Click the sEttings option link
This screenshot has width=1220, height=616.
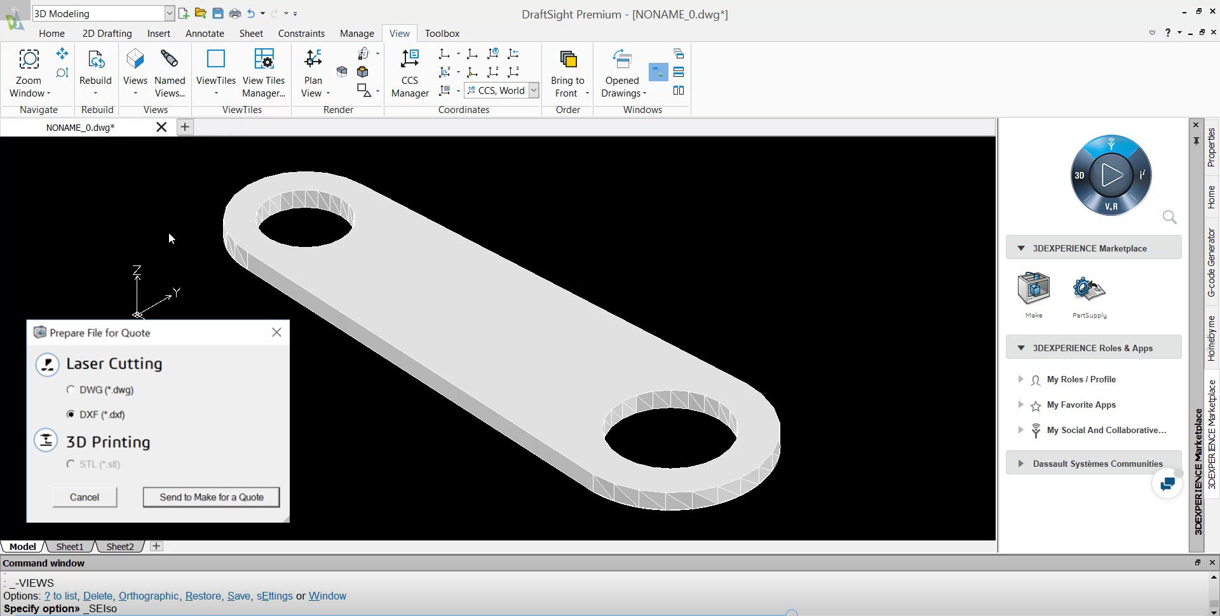[274, 596]
